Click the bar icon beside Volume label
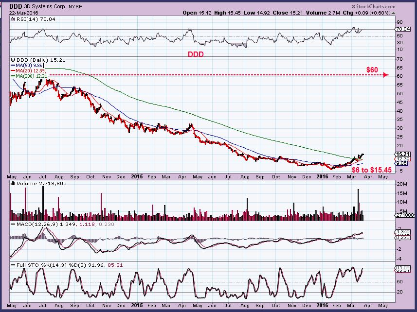This screenshot has height=312, width=417. (13, 183)
